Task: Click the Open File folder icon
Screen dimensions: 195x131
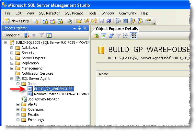Action: click(x=79, y=21)
